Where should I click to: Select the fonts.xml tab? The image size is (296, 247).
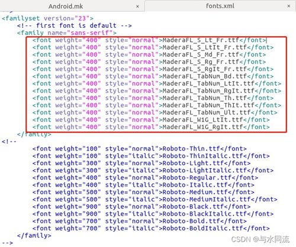(220, 6)
